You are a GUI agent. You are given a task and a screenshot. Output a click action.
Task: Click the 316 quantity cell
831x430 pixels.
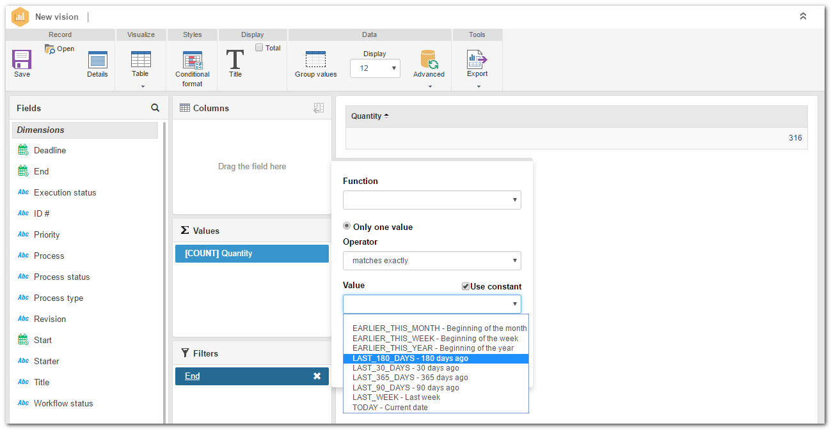tap(576, 138)
